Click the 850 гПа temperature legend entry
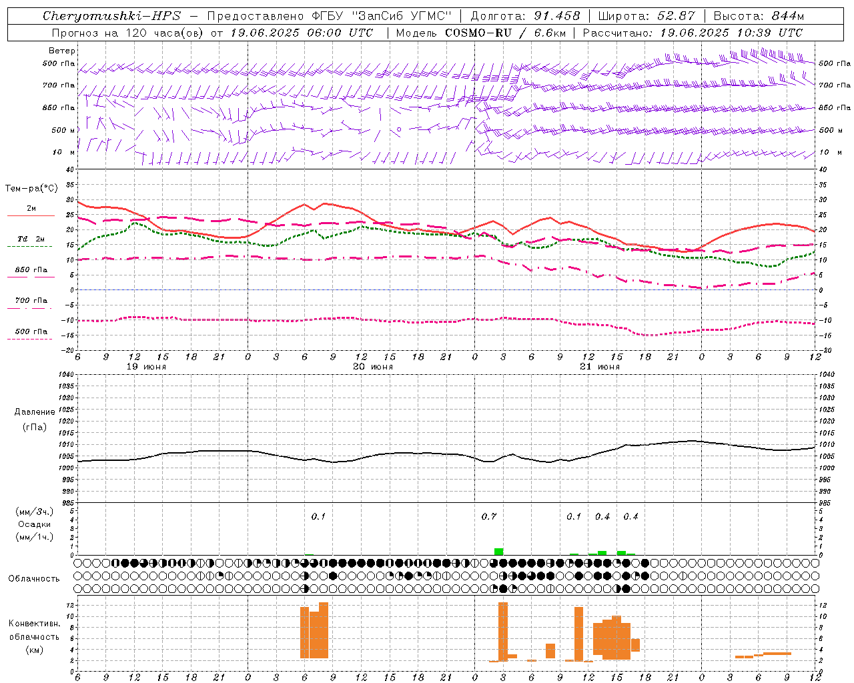Screen dimensions: 854x683 click(x=31, y=271)
